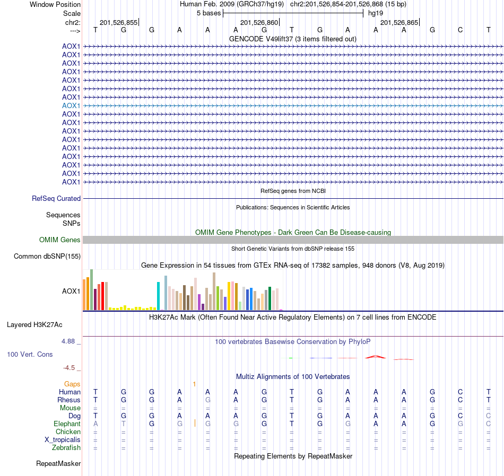504x476 pixels.
Task: Click the orange gap count 1
Action: pos(194,384)
